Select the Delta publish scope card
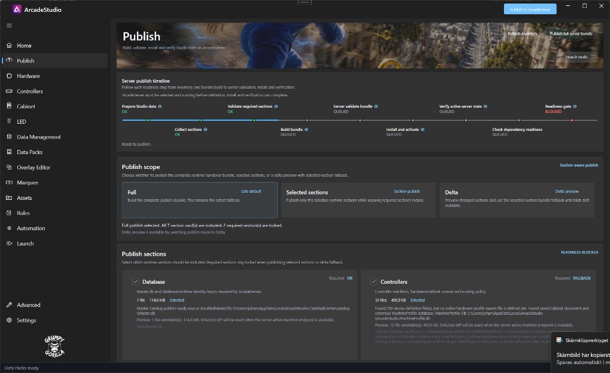610x373 pixels. click(517, 200)
